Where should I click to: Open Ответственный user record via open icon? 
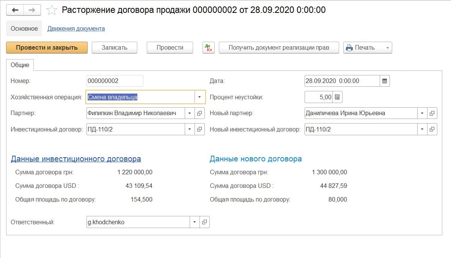[x=204, y=222]
